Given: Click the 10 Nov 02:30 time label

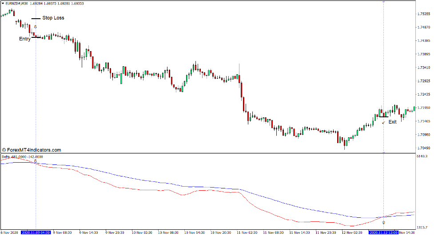Looking at the screenshot, I should pos(142,232).
